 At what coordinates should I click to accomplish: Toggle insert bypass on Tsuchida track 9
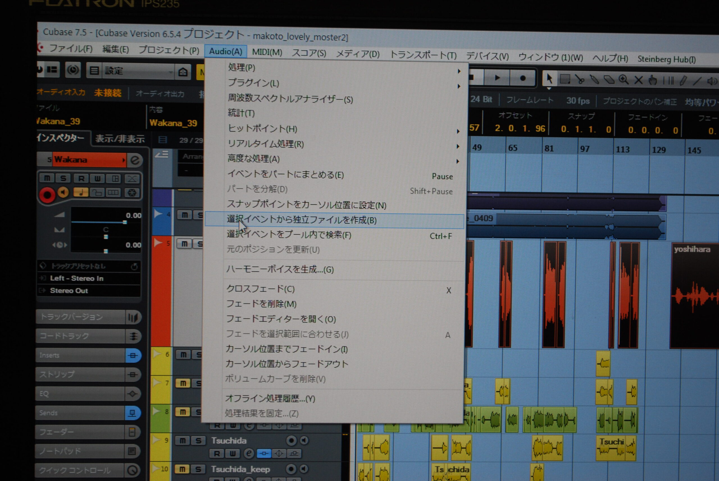pos(264,453)
